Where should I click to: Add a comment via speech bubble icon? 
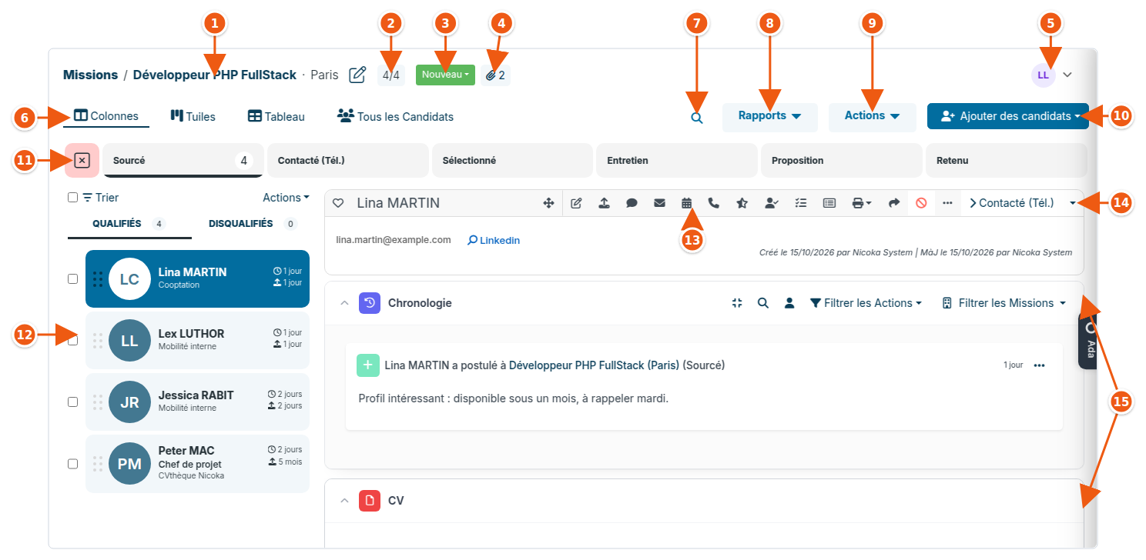(x=632, y=203)
